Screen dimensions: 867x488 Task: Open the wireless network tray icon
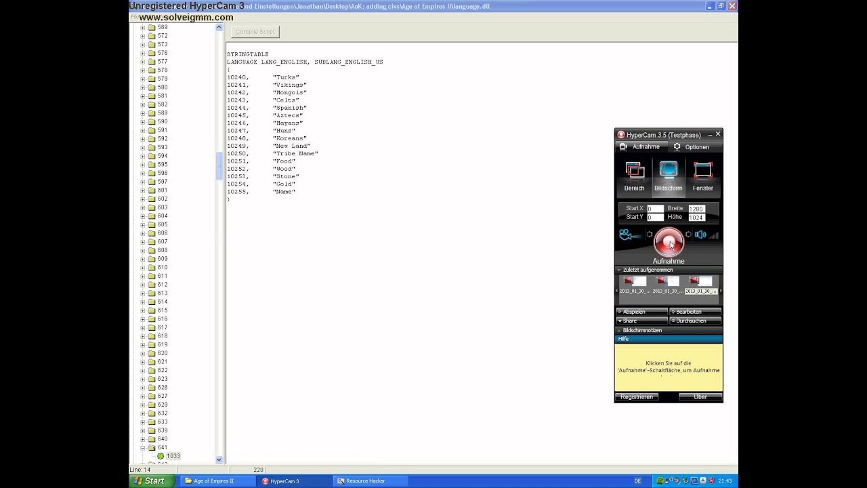tap(669, 481)
